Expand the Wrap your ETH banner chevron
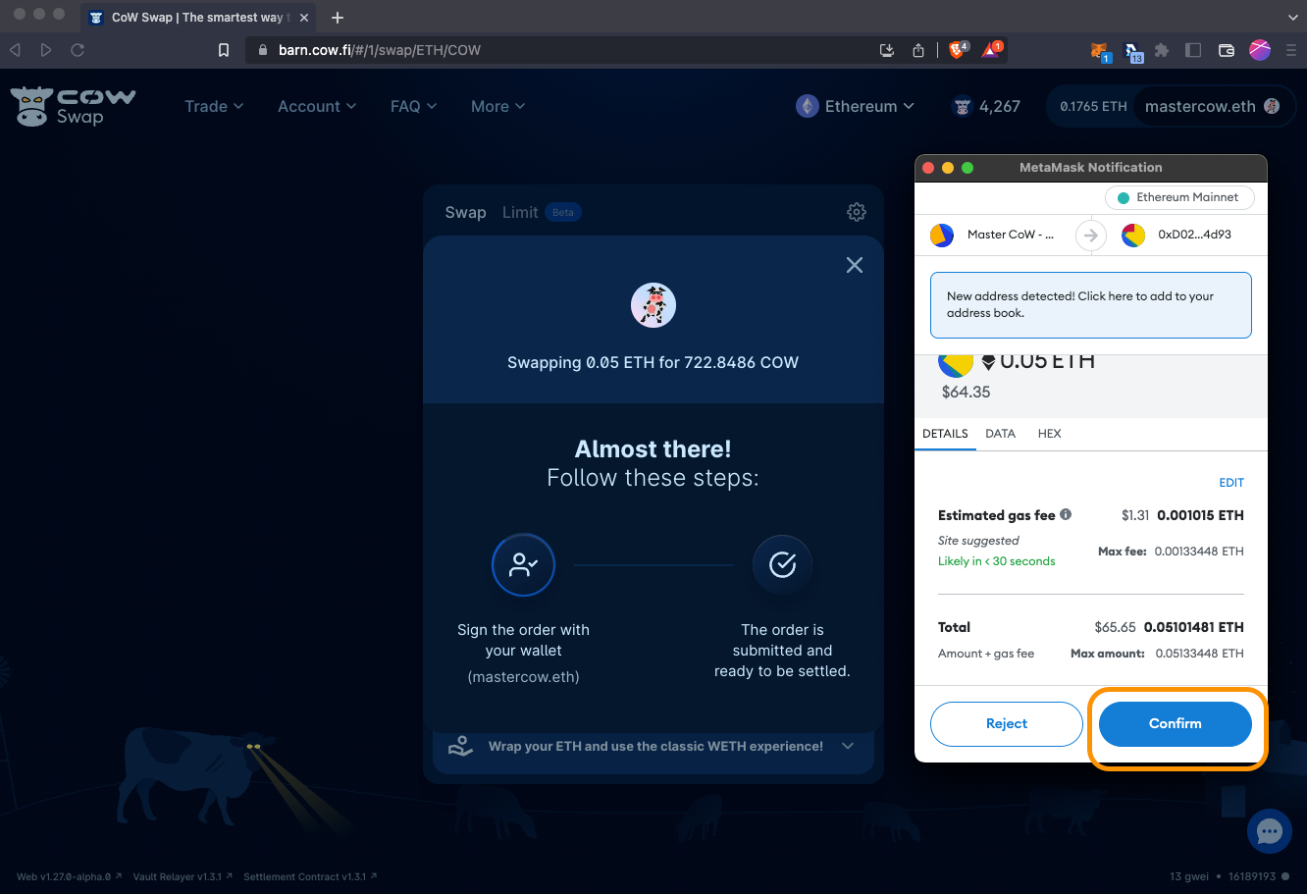 tap(847, 746)
